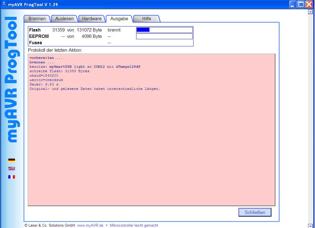This screenshot has width=315, height=228.
Task: Click the scrollbar down arrow
Action: coord(310,226)
